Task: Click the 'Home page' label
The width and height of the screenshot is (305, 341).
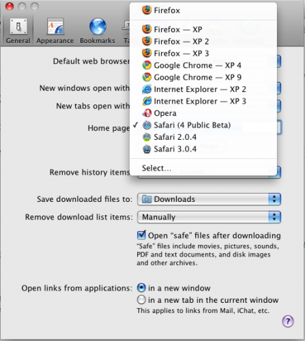Action: click(x=108, y=128)
